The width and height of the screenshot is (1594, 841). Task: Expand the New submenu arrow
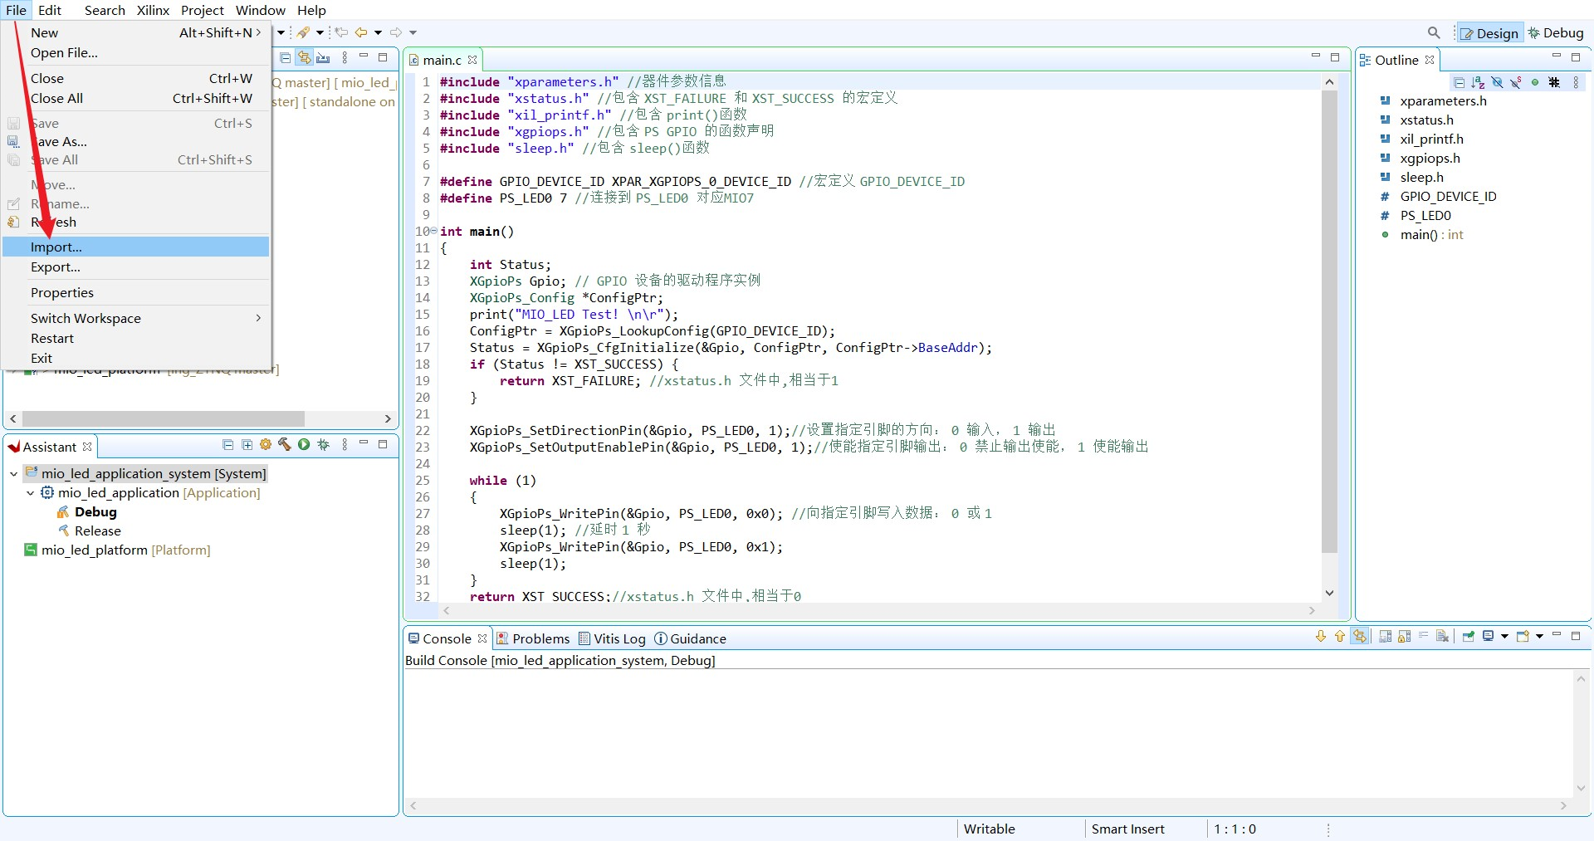[258, 32]
